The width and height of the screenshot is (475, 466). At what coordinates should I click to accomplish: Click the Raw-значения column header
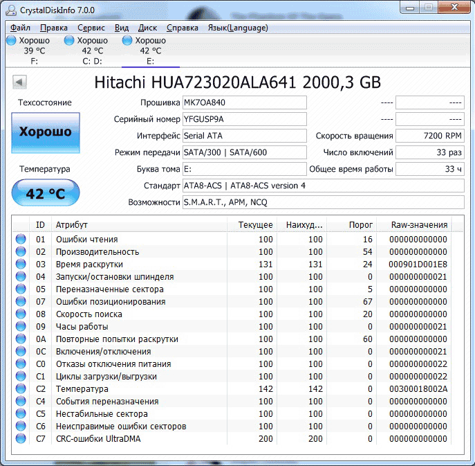click(419, 225)
